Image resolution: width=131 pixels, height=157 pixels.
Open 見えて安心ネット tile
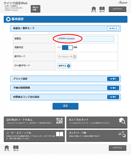tap(97, 122)
